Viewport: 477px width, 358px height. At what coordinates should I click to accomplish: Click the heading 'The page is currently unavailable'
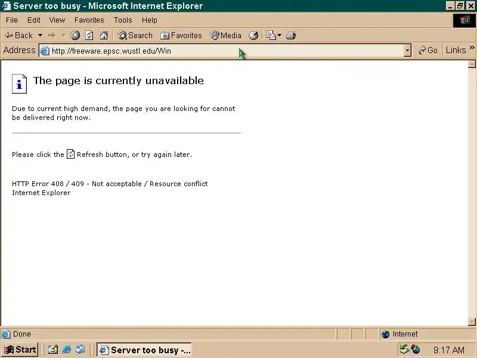tap(118, 81)
